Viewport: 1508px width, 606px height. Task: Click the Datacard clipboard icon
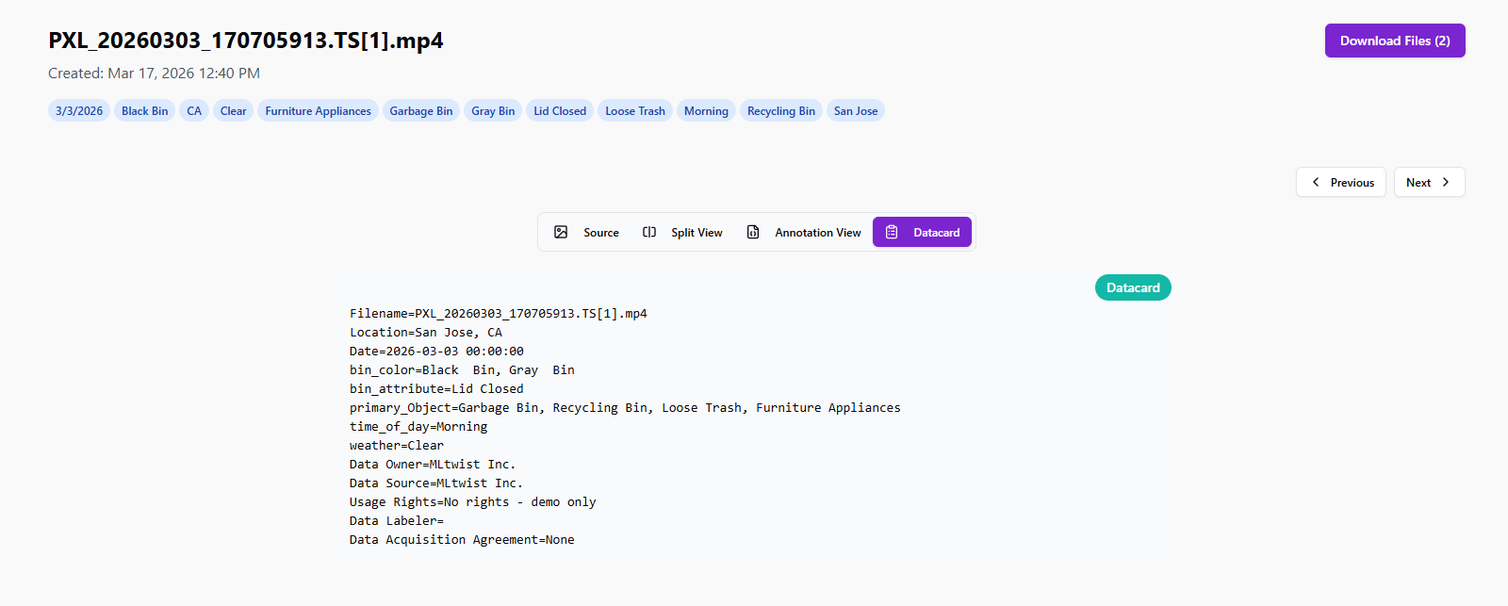pos(892,232)
